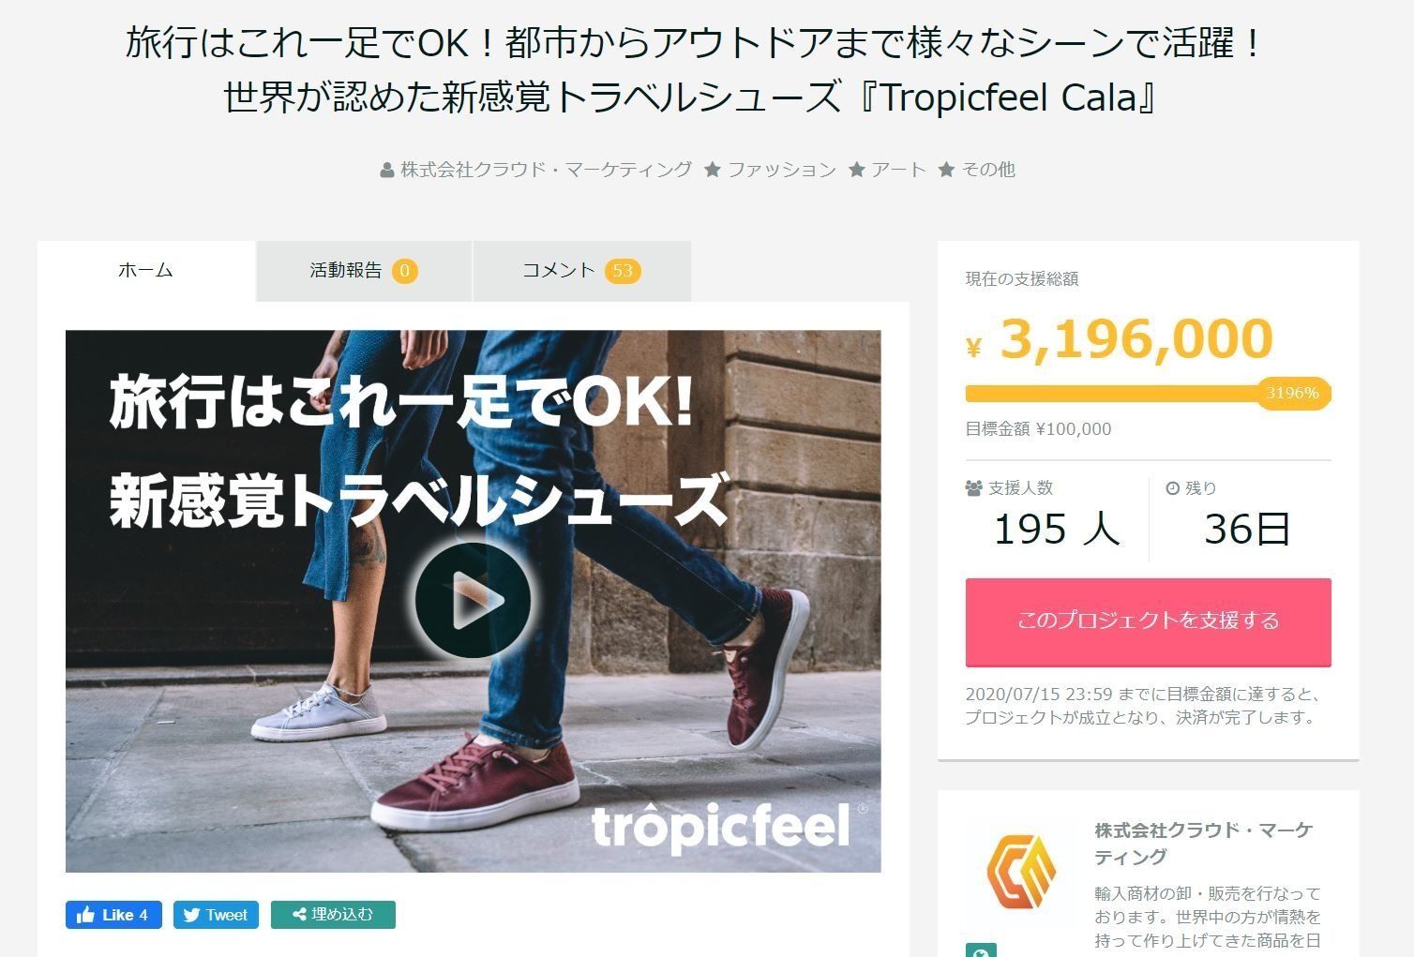This screenshot has width=1414, height=957.
Task: Open the 埋め込む embed share button
Action: [333, 915]
